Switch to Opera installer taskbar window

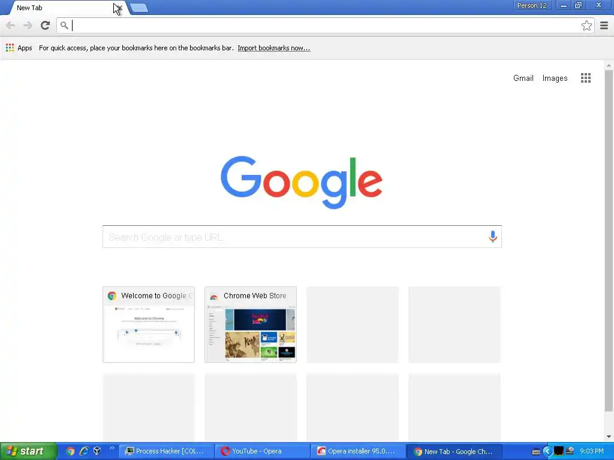(x=357, y=452)
